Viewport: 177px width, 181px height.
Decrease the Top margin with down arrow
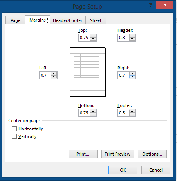tap(93, 39)
